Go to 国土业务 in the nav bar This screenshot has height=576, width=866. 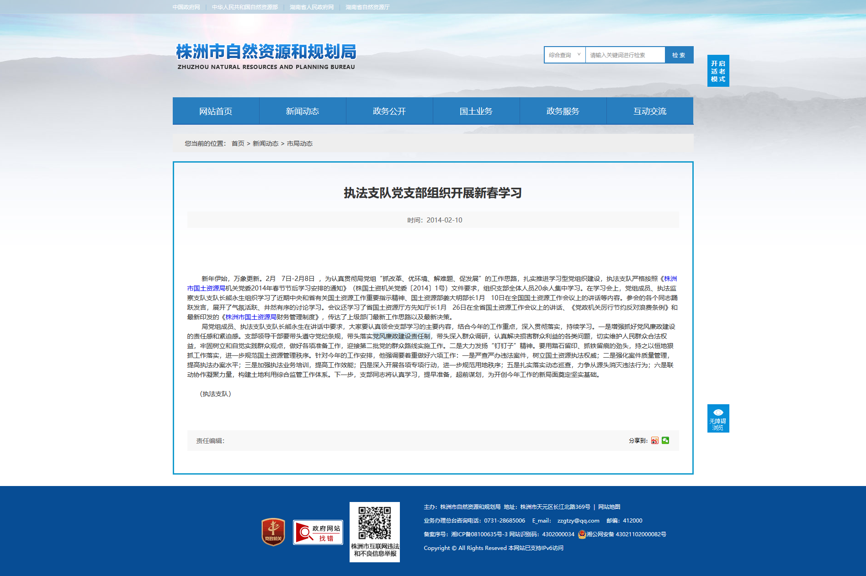point(476,111)
